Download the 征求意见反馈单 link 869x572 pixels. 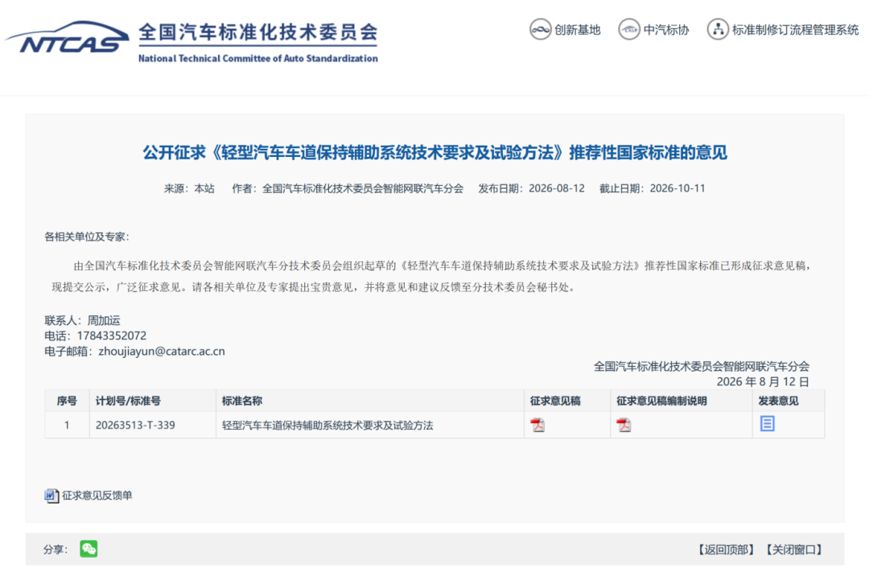(97, 496)
